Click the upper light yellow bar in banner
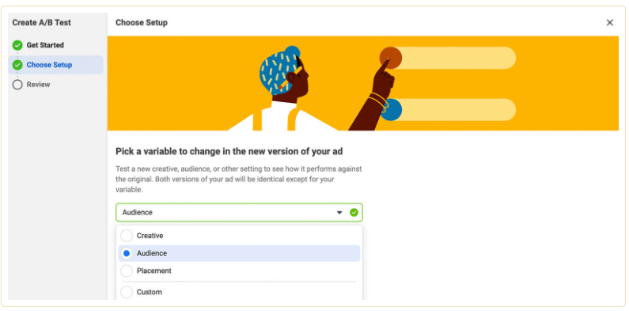The height and width of the screenshot is (311, 629). point(455,58)
